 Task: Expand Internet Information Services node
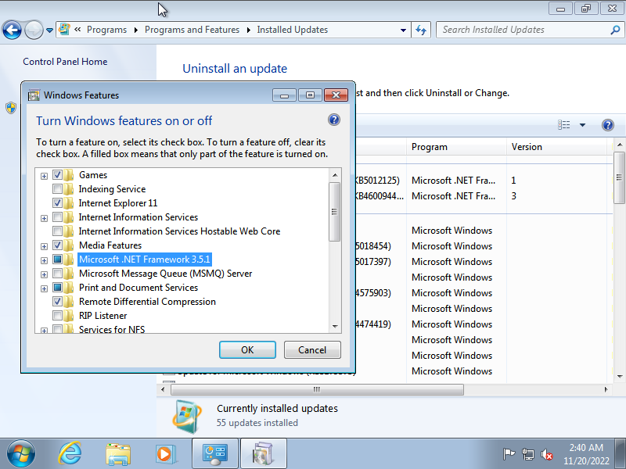44,218
